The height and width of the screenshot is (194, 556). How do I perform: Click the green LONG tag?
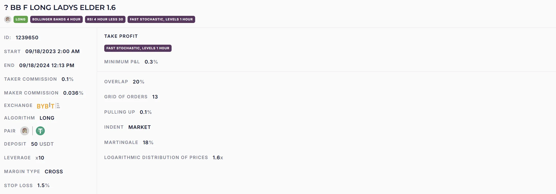(x=20, y=19)
